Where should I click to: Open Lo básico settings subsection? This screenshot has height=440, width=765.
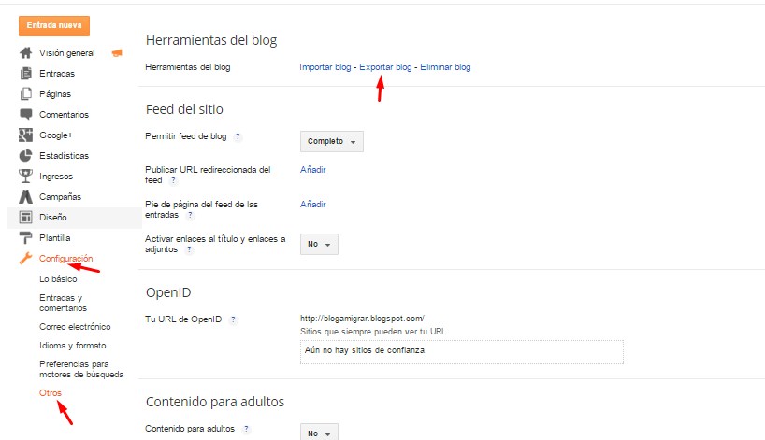tap(58, 278)
